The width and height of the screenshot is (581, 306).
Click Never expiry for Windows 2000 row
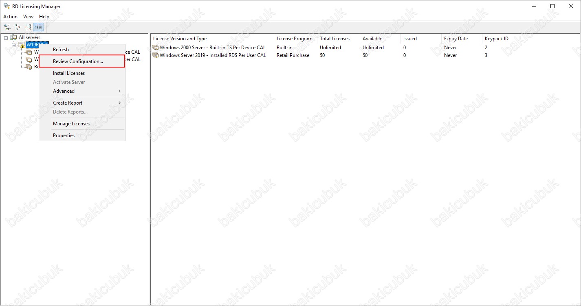[x=450, y=48]
